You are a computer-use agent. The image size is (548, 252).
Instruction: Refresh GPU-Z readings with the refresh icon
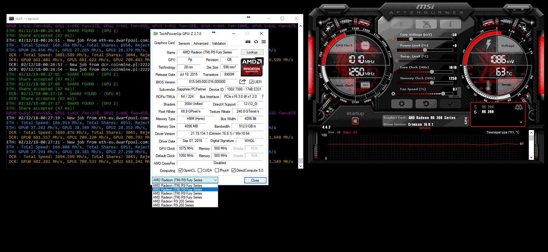(256, 42)
